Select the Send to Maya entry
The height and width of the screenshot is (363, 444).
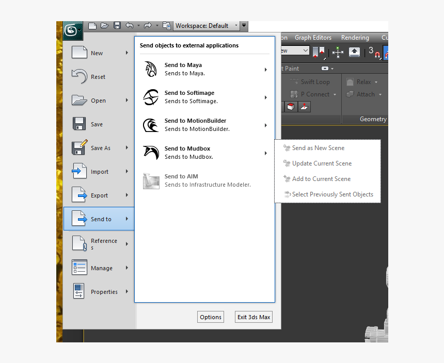[x=204, y=69]
